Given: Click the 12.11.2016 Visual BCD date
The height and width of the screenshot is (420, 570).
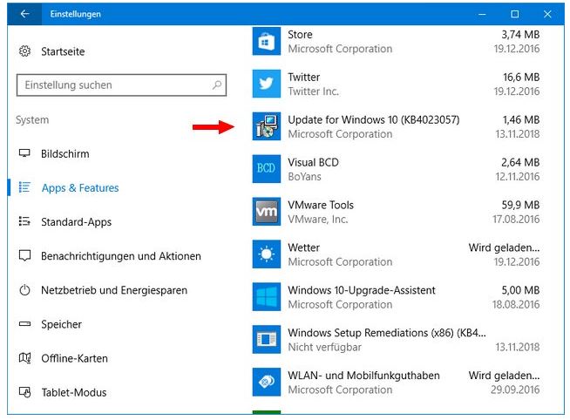Looking at the screenshot, I should tap(518, 177).
